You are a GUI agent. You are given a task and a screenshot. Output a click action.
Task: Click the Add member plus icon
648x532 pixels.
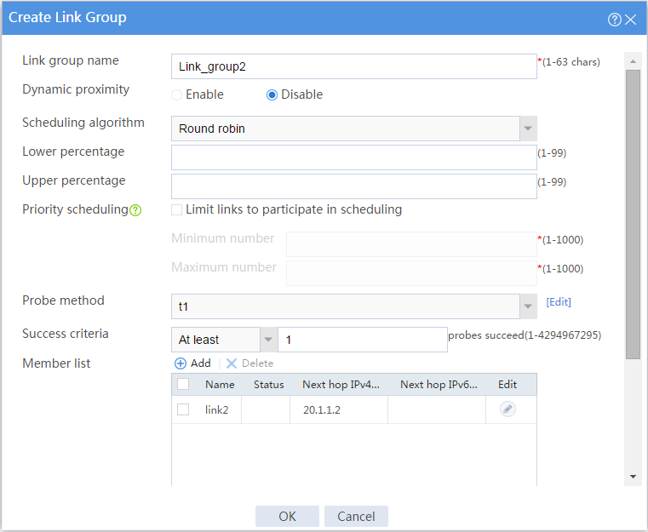181,363
